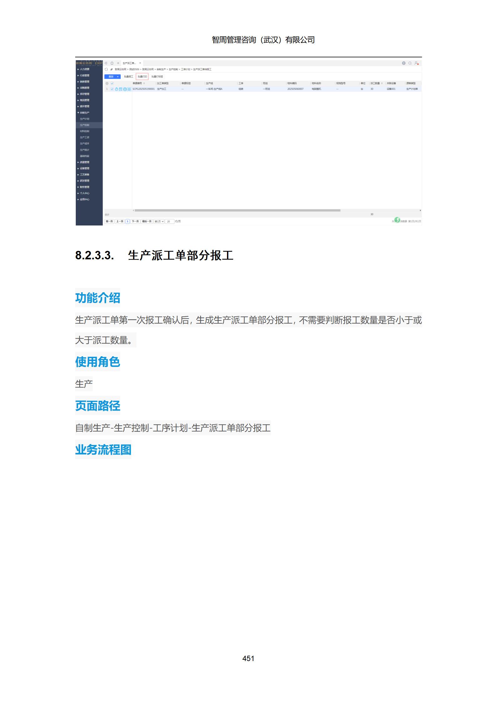
Task: Select 生产工资 submenu item
Action: (x=85, y=137)
